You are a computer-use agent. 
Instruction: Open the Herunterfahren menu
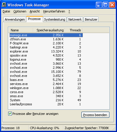54,11
